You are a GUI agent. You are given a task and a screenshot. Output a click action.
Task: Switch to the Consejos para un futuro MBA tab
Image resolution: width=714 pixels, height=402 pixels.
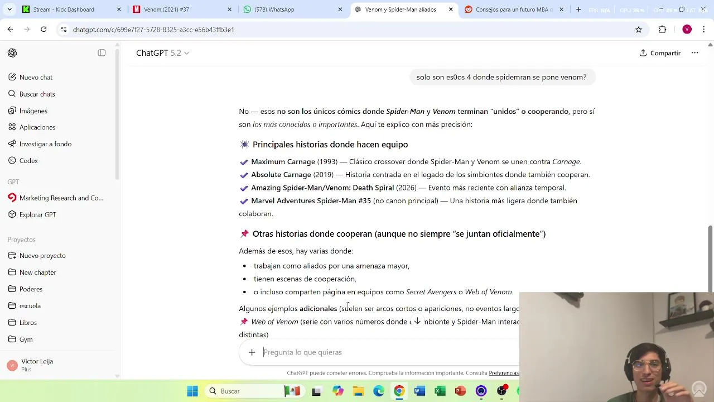pyautogui.click(x=514, y=9)
